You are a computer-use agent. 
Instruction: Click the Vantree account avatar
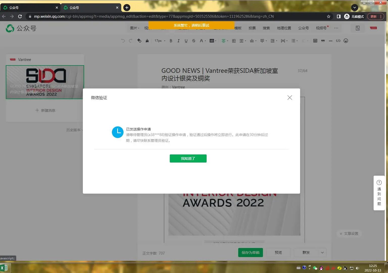tap(373, 28)
